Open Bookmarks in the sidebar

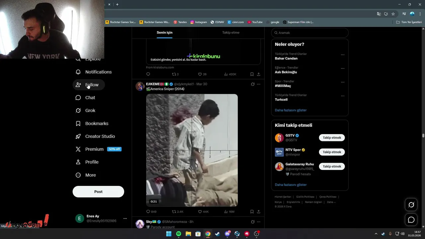(92, 123)
